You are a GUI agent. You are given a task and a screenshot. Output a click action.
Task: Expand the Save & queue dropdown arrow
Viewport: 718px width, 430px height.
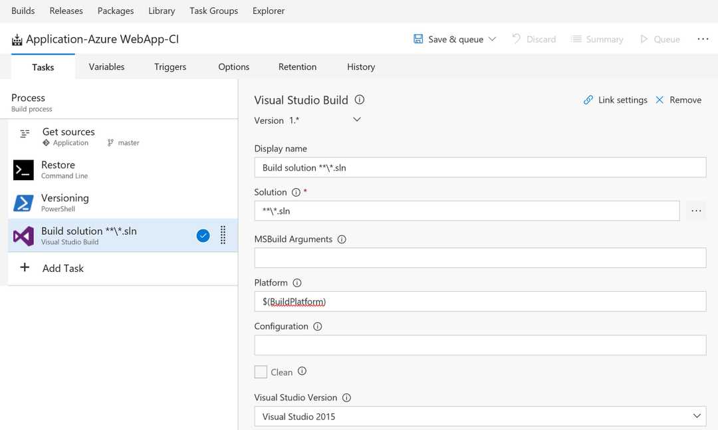(x=493, y=39)
